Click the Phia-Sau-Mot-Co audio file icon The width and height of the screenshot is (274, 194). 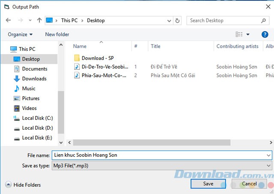pos(77,75)
